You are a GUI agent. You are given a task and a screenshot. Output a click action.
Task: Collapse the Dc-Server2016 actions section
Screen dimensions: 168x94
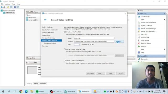coord(164,56)
